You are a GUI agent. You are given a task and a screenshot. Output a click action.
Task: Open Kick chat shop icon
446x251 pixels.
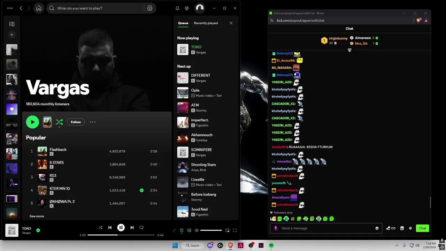[x=402, y=228]
